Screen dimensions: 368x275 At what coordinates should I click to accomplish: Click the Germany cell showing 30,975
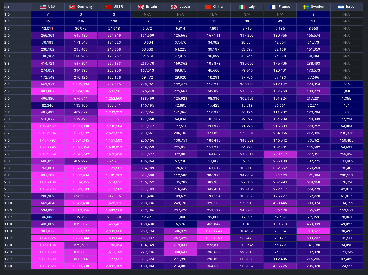coord(81,29)
